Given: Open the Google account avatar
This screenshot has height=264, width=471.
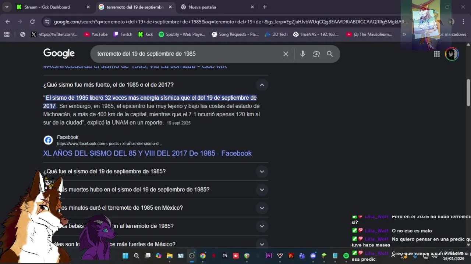Looking at the screenshot, I should tap(452, 54).
